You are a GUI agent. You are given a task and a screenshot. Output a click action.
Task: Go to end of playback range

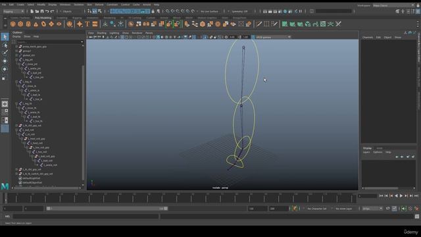(416, 196)
